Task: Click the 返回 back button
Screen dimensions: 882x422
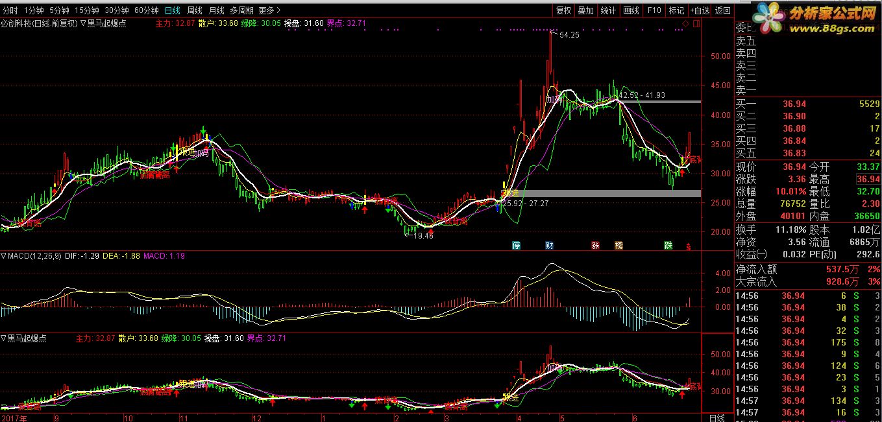Action: (x=722, y=10)
